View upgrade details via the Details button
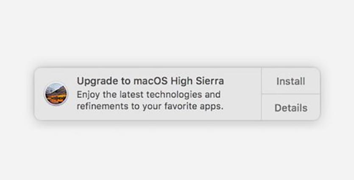The image size is (354, 180). click(291, 107)
